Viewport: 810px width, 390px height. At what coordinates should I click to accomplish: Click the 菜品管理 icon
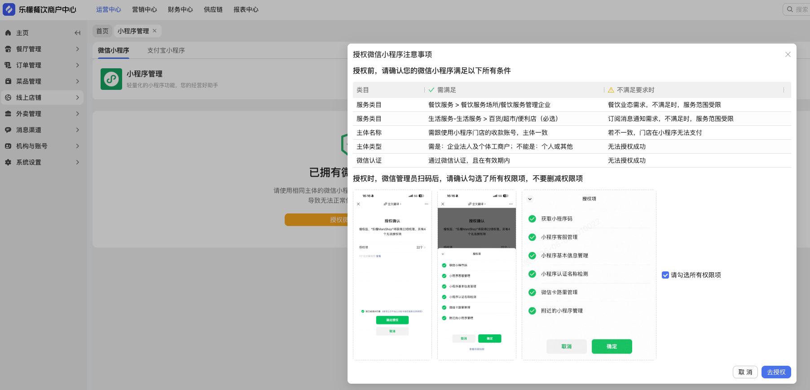pyautogui.click(x=8, y=81)
